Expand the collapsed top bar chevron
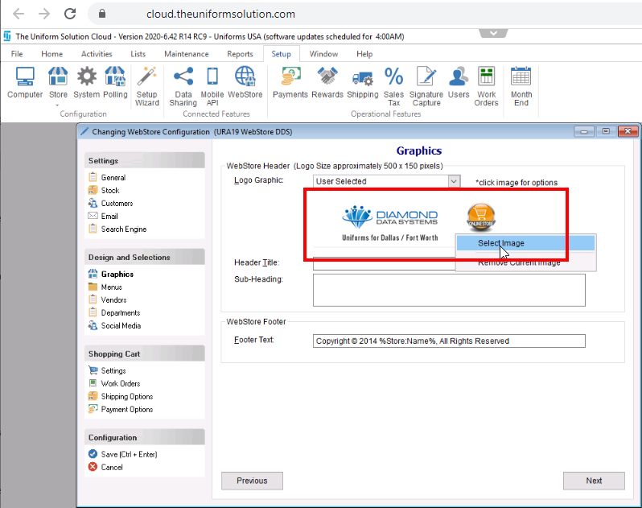Viewport: 642px width, 508px height. click(493, 33)
